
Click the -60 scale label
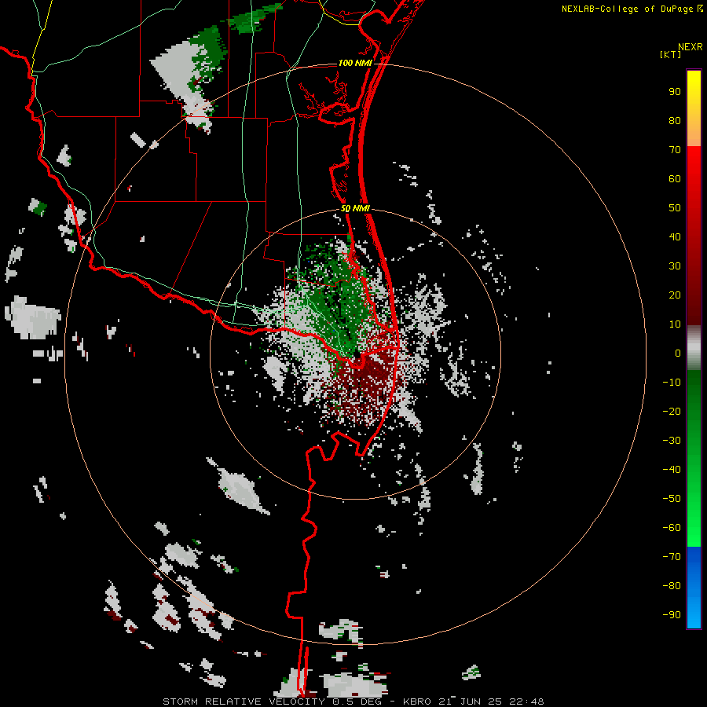(672, 528)
